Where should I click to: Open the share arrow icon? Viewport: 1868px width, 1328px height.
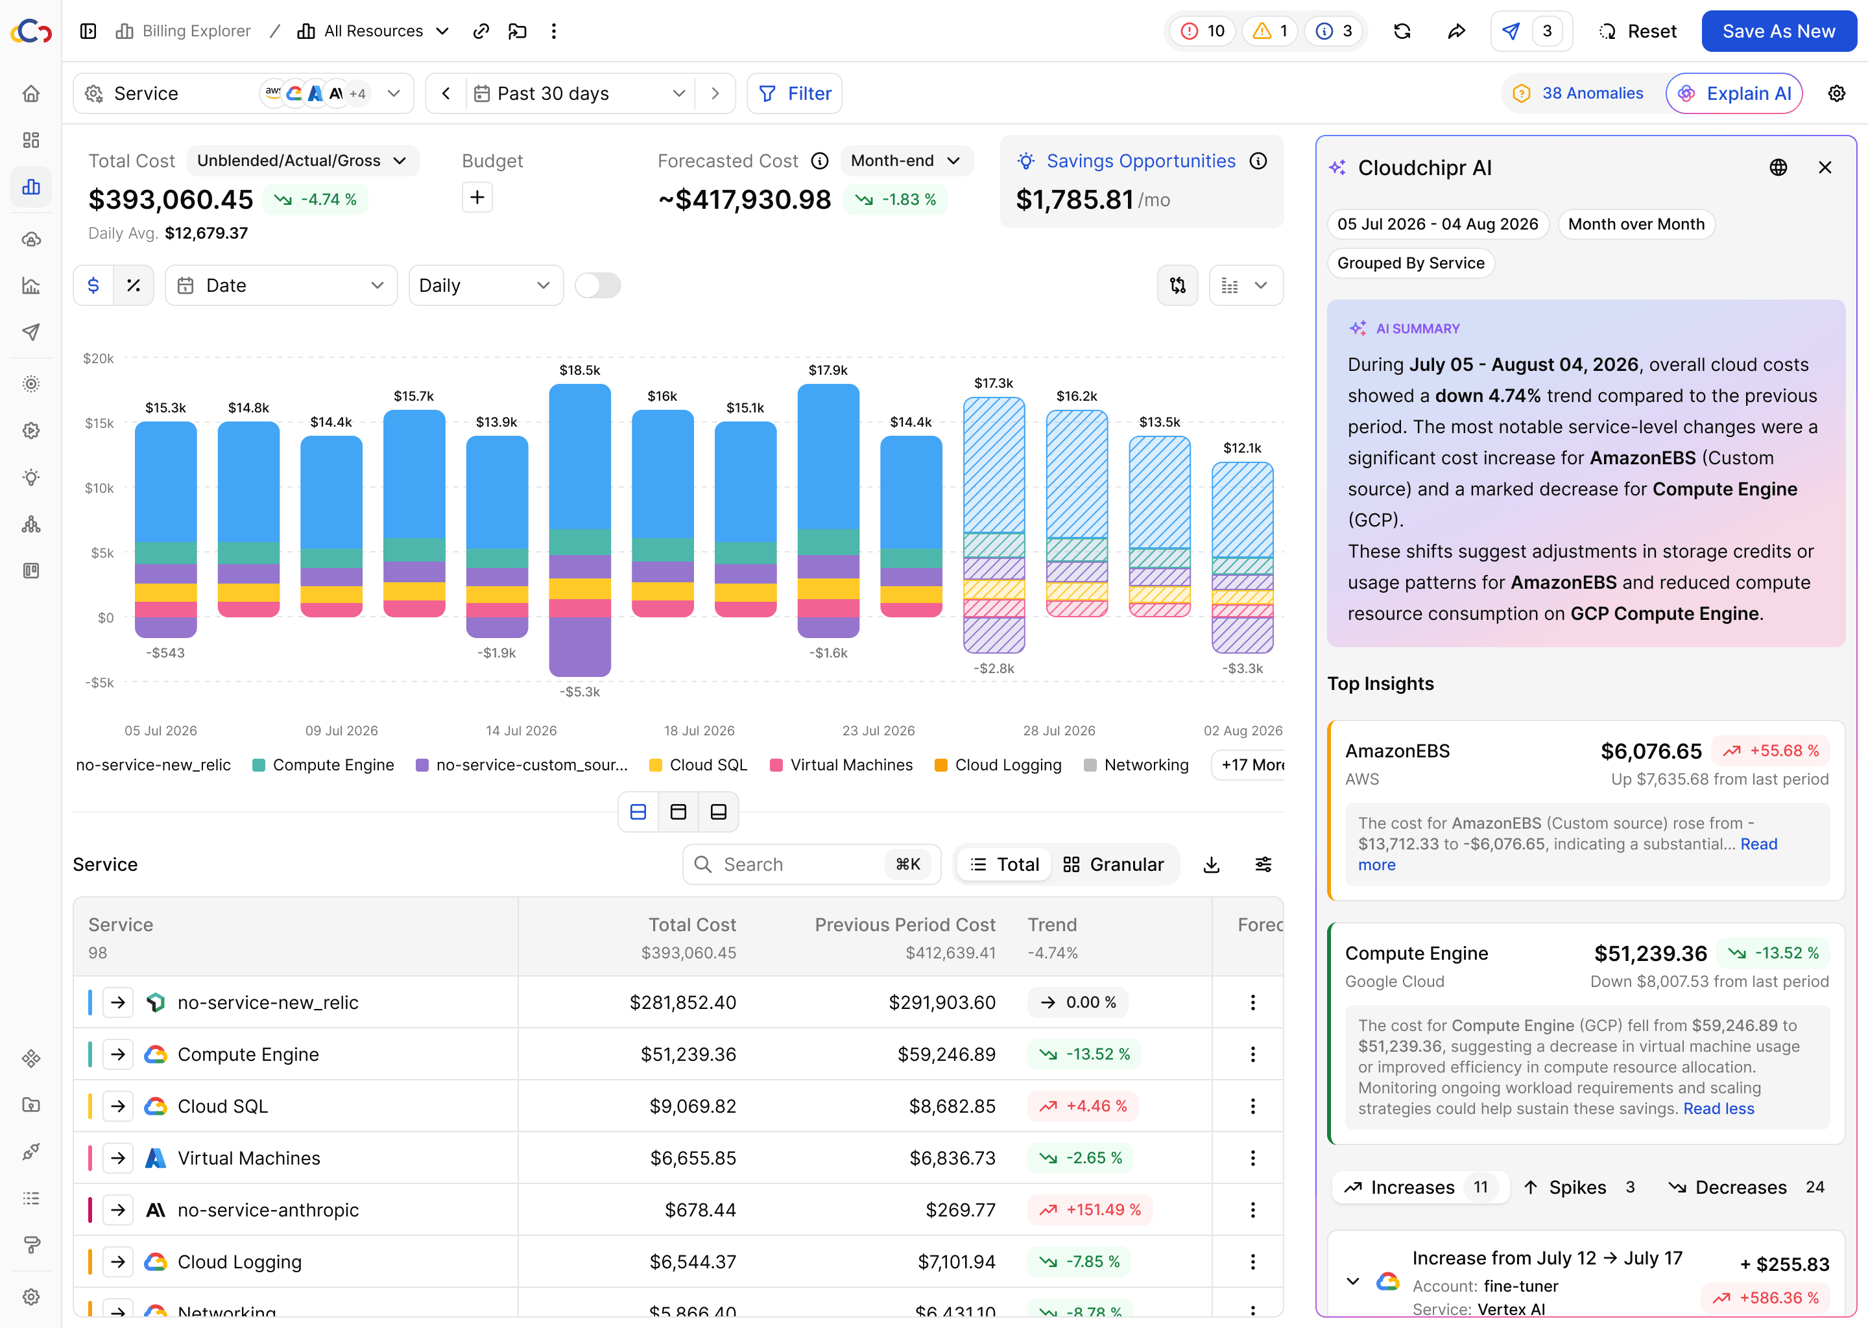[1455, 31]
